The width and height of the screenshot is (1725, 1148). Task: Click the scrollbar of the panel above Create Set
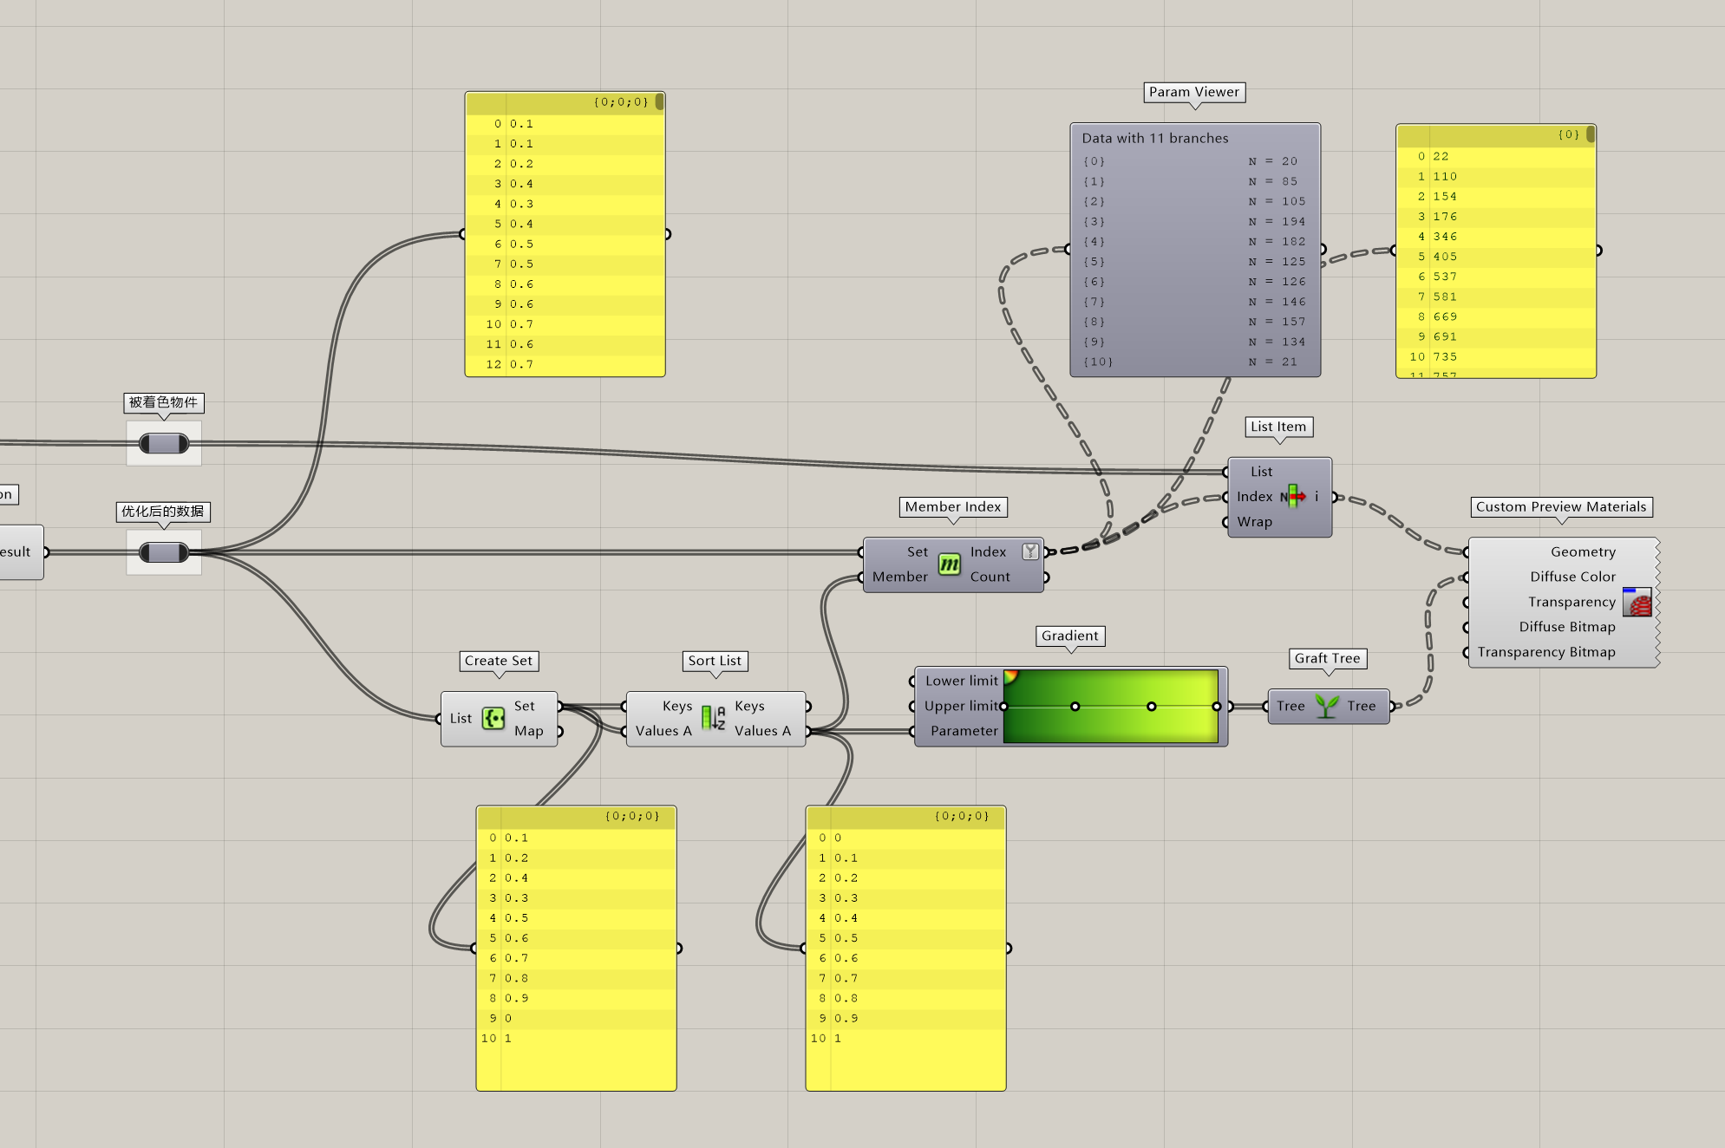(x=660, y=102)
